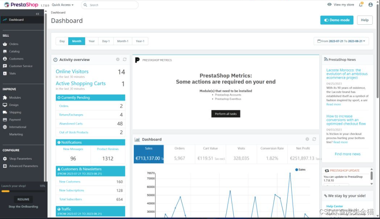Open Stats chart icon in sidebar
Viewport: 380px width, 219px height.
[5, 73]
